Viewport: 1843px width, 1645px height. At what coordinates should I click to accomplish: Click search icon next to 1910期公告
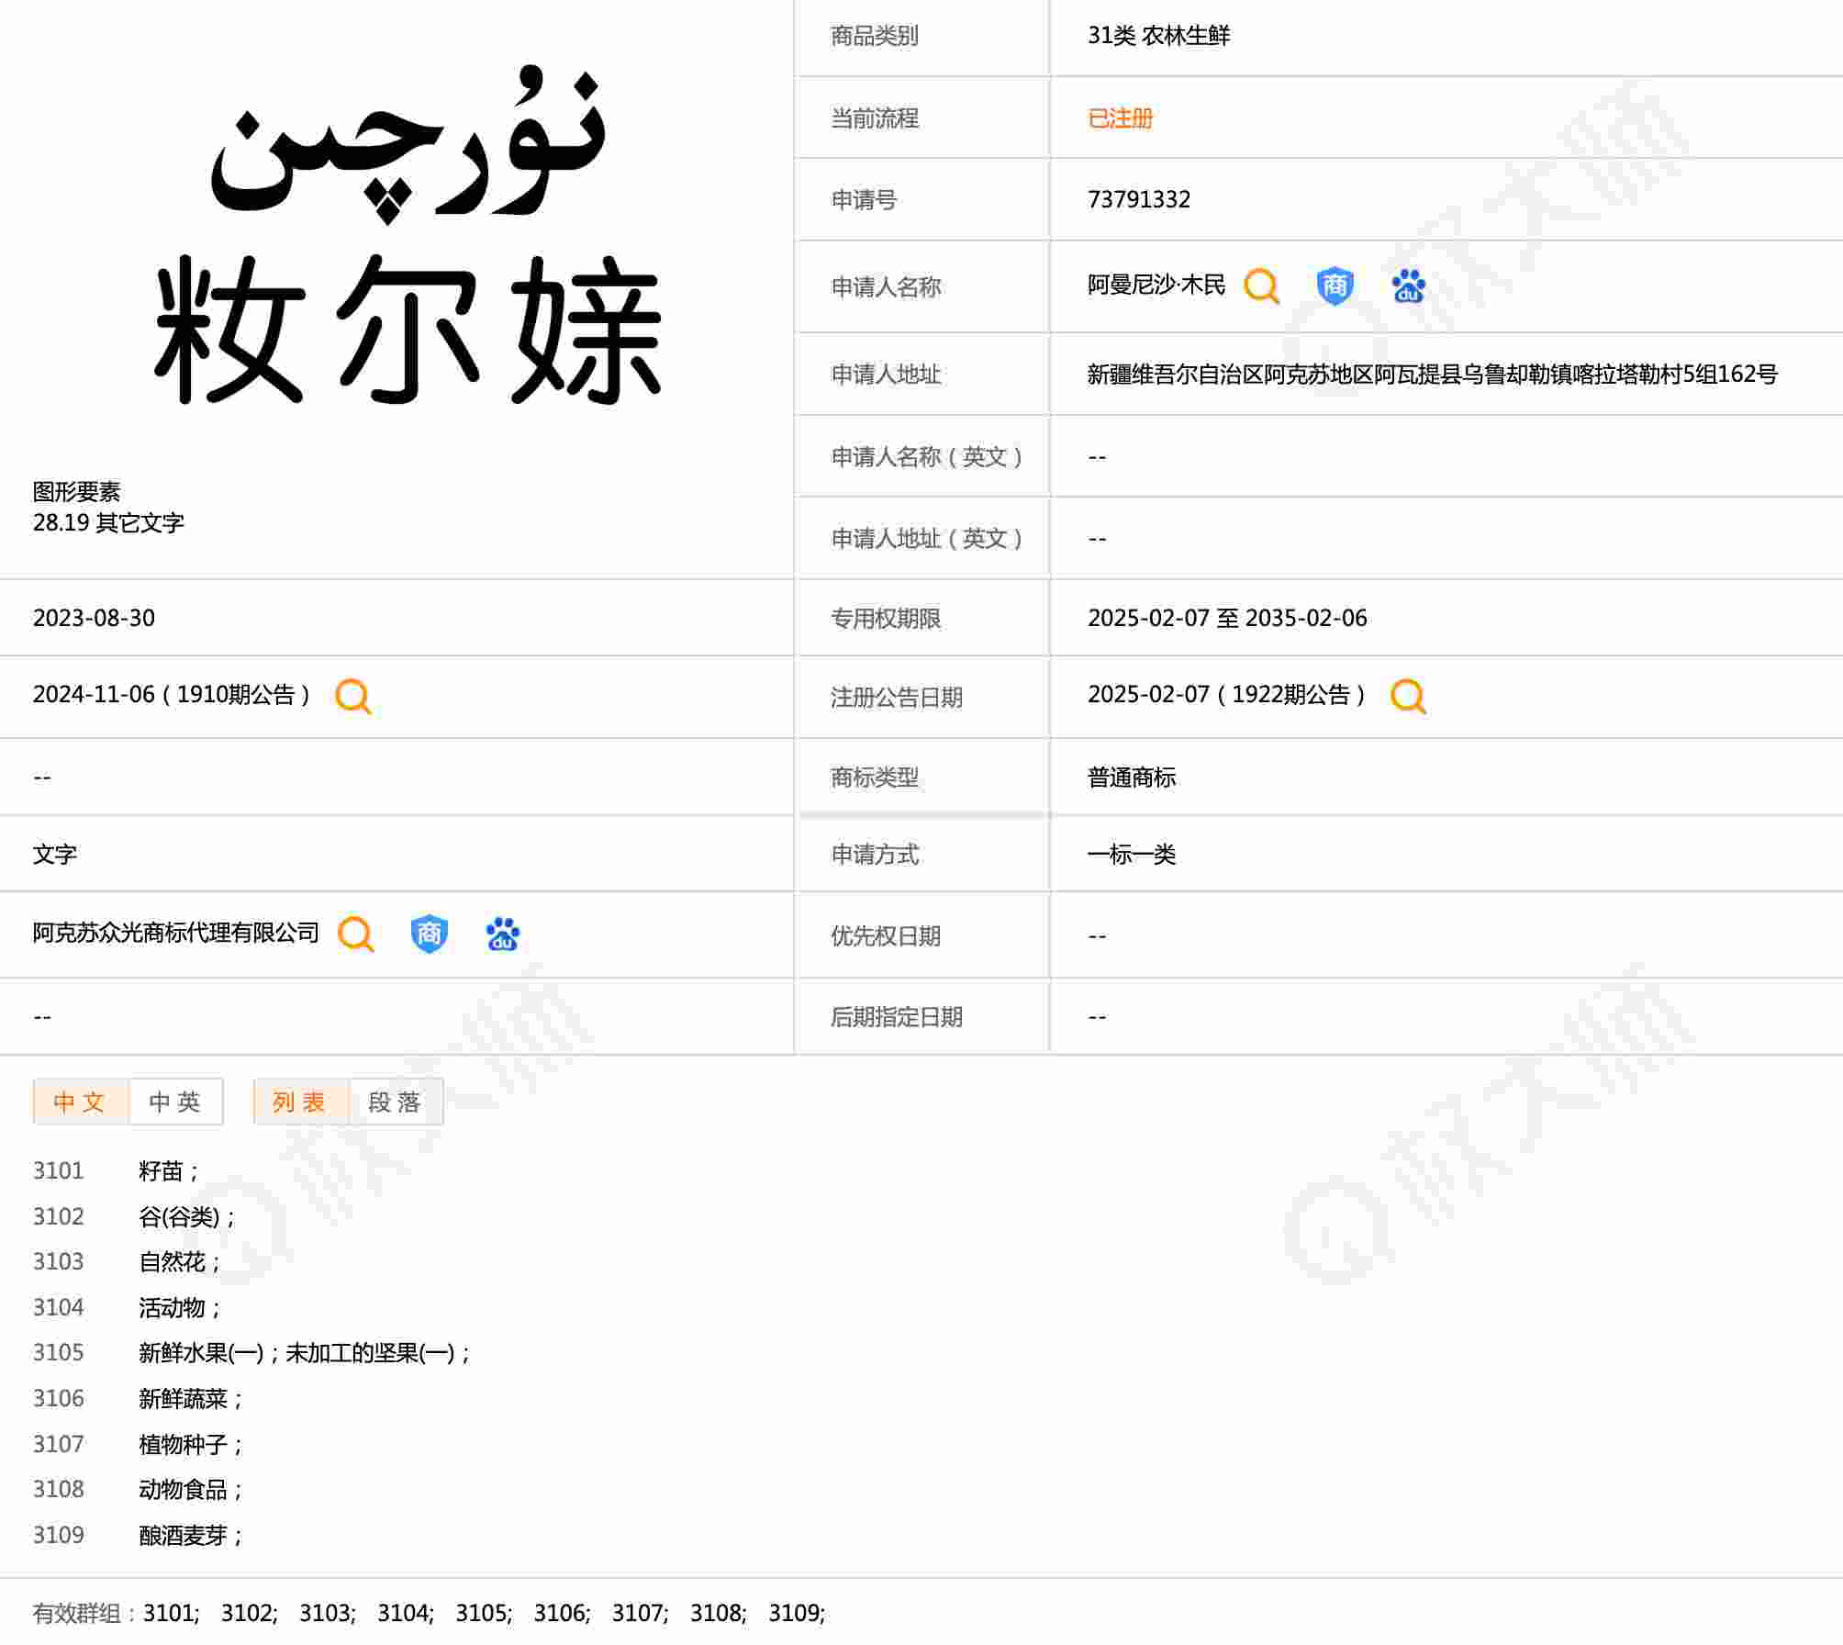(x=353, y=696)
